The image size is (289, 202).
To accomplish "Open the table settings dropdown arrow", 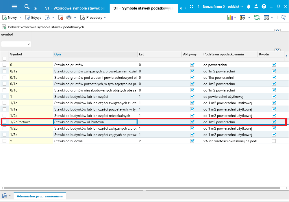I will pyautogui.click(x=249, y=18).
